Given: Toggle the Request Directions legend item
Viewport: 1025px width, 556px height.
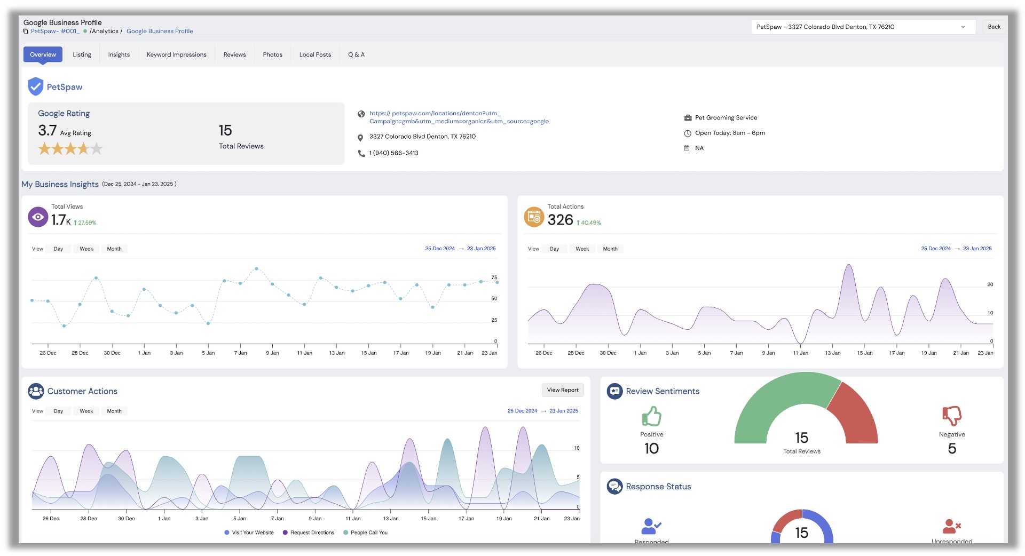Looking at the screenshot, I should [x=309, y=533].
